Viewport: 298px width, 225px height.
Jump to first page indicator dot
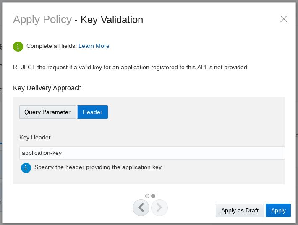point(147,196)
